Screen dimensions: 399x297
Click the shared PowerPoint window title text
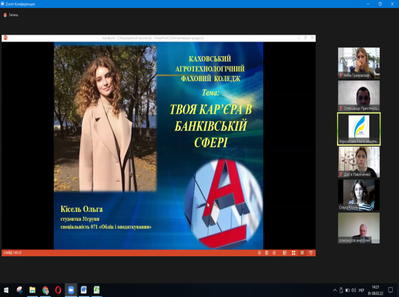click(x=153, y=38)
